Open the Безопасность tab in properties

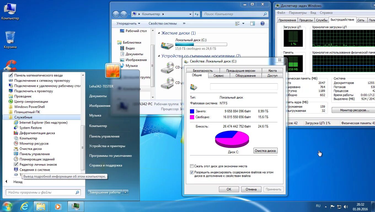click(x=203, y=71)
